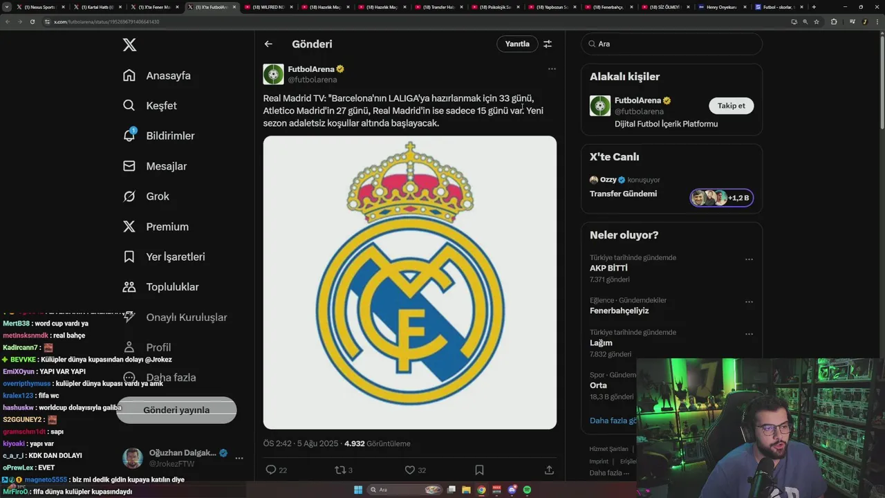Switch to Henry Onyekuru tab

(722, 7)
